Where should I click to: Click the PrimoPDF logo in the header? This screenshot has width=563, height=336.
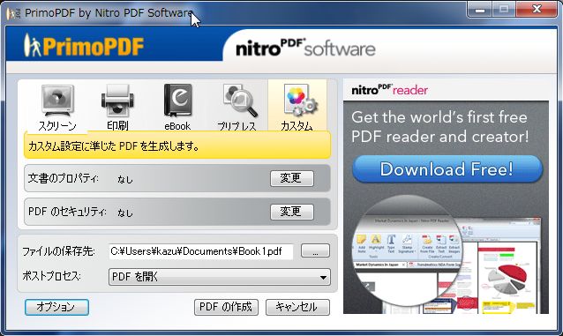(84, 46)
